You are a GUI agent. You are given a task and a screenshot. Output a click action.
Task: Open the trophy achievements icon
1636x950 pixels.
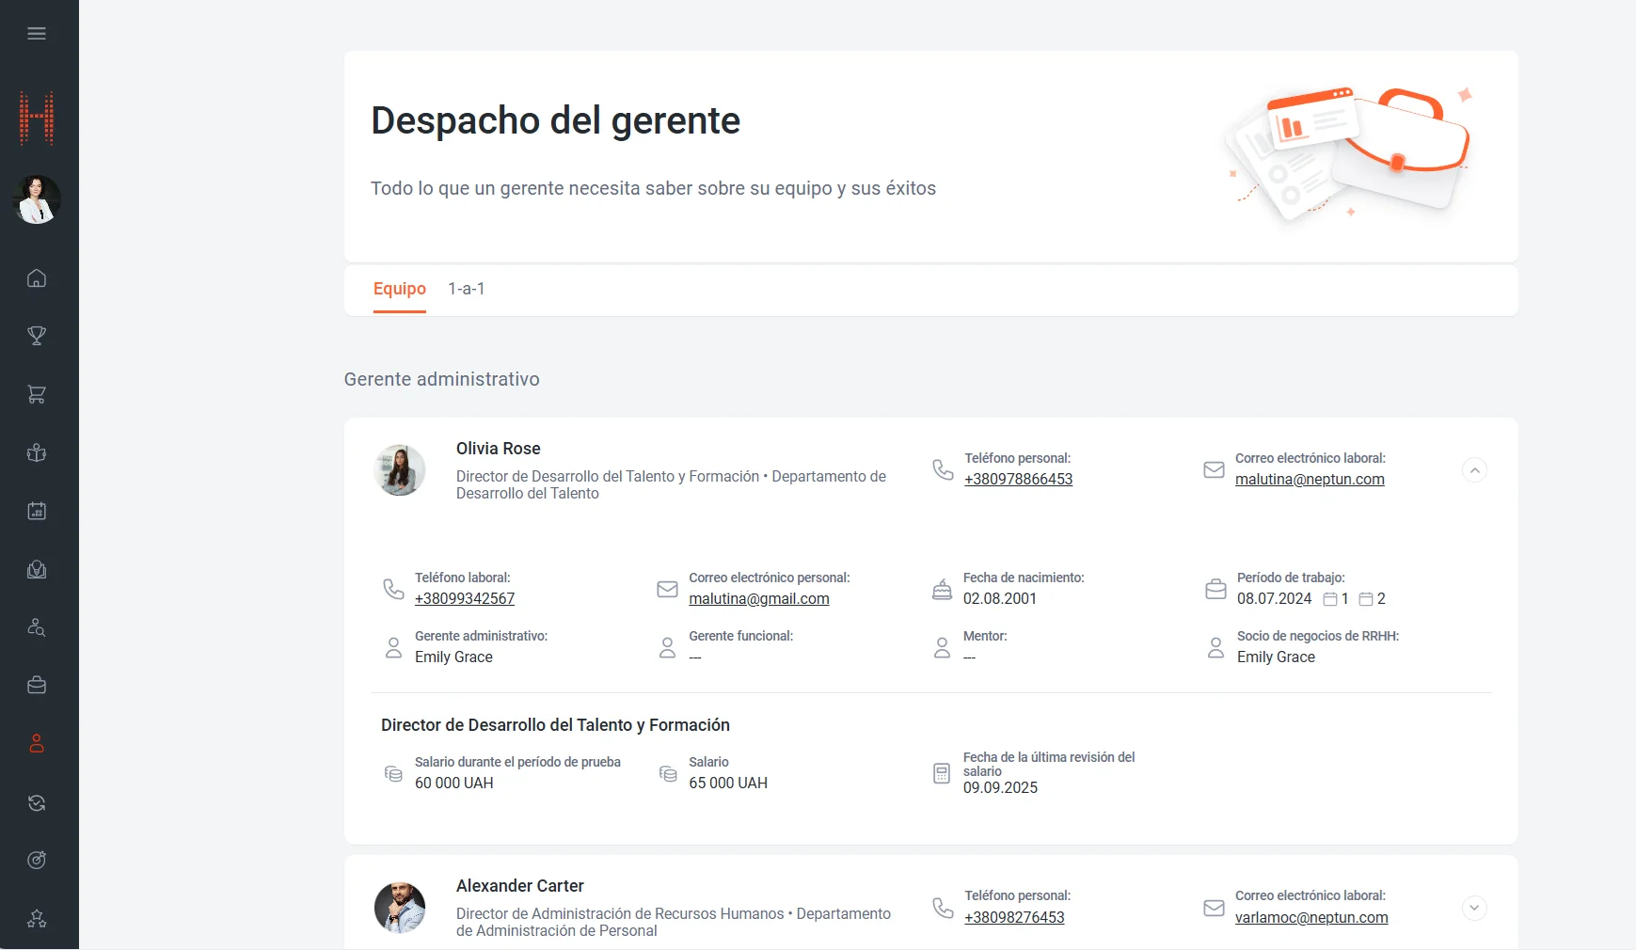pos(37,336)
